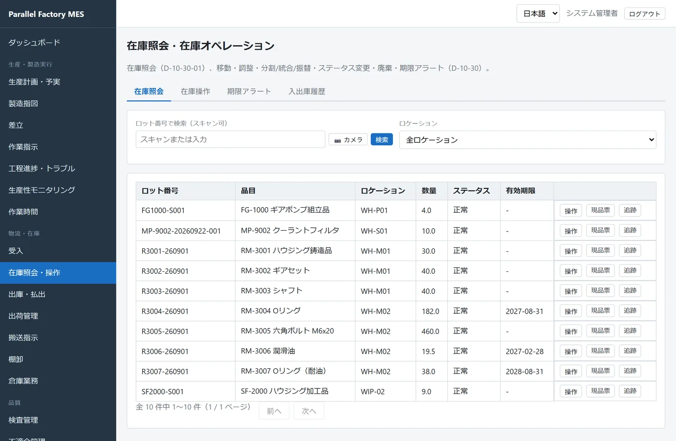Click item FG-1000 ギアポンプ組立品
The image size is (676, 441).
coord(285,210)
